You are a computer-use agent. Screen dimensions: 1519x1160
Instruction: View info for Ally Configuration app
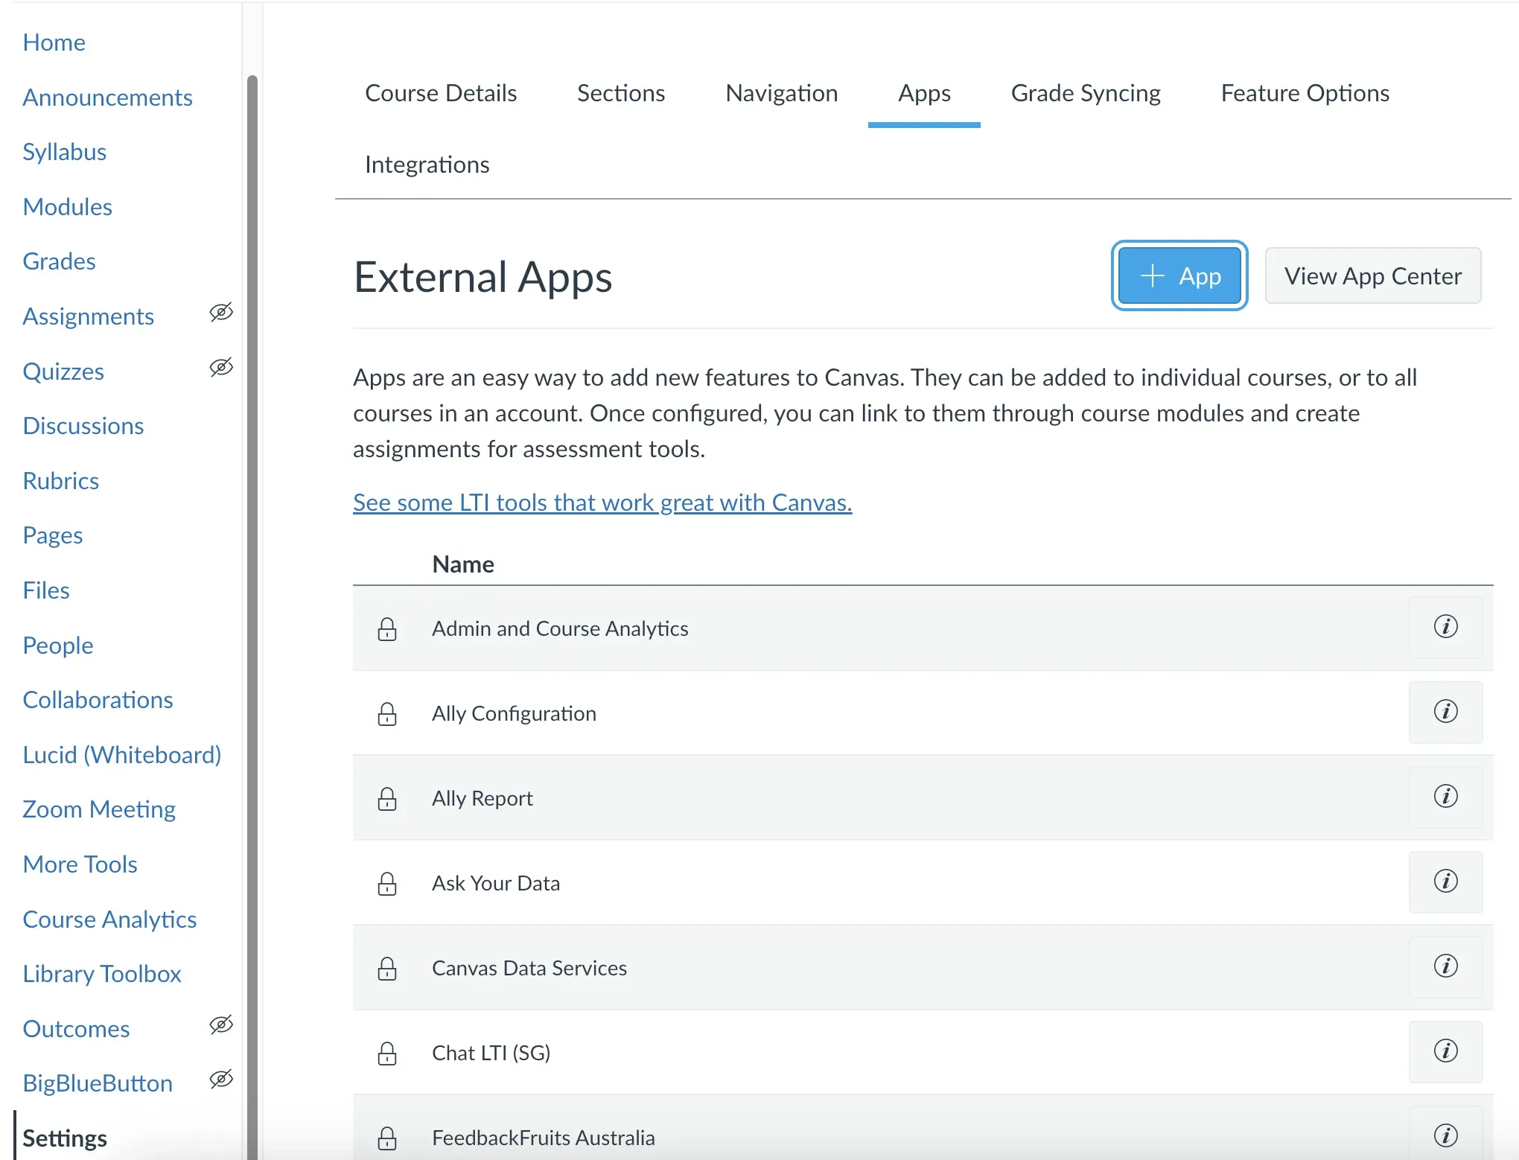(1445, 713)
